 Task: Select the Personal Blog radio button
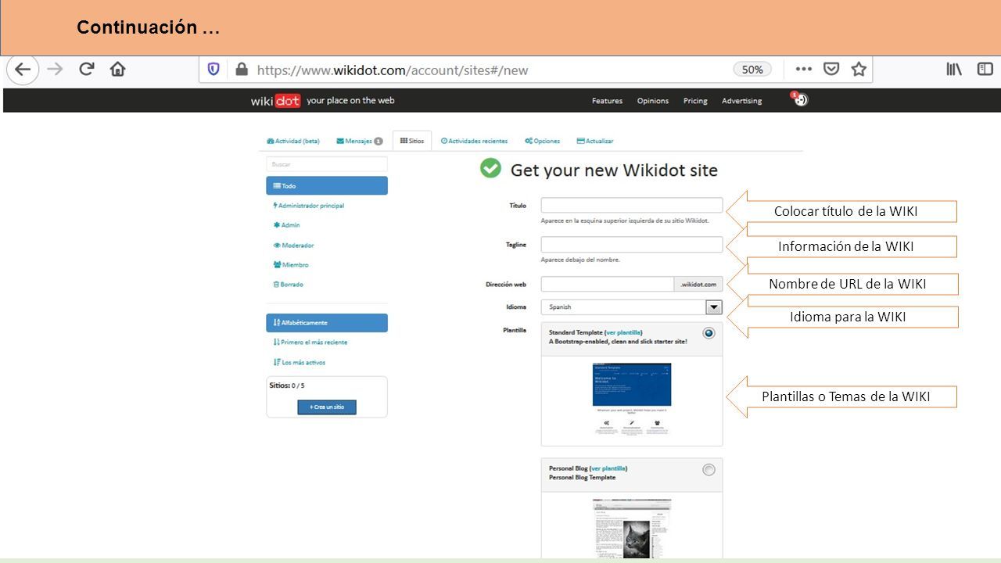tap(709, 469)
